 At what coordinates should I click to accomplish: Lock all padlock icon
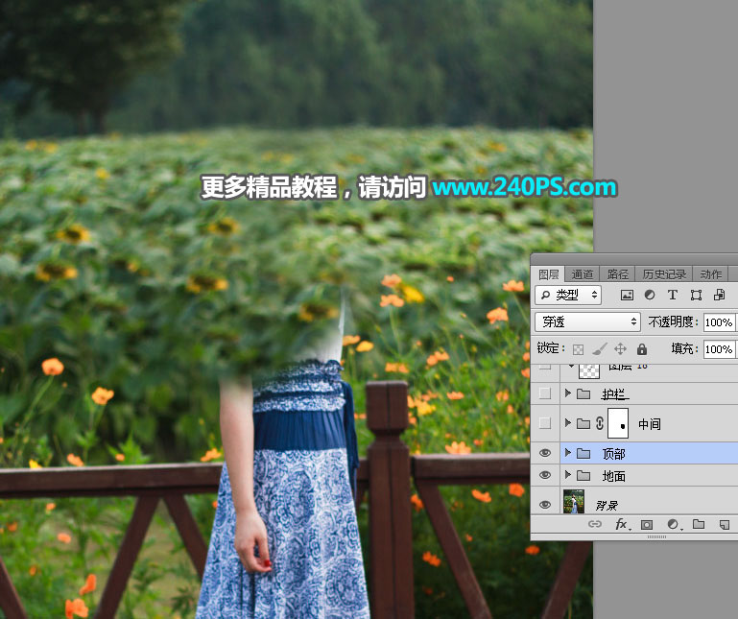641,348
